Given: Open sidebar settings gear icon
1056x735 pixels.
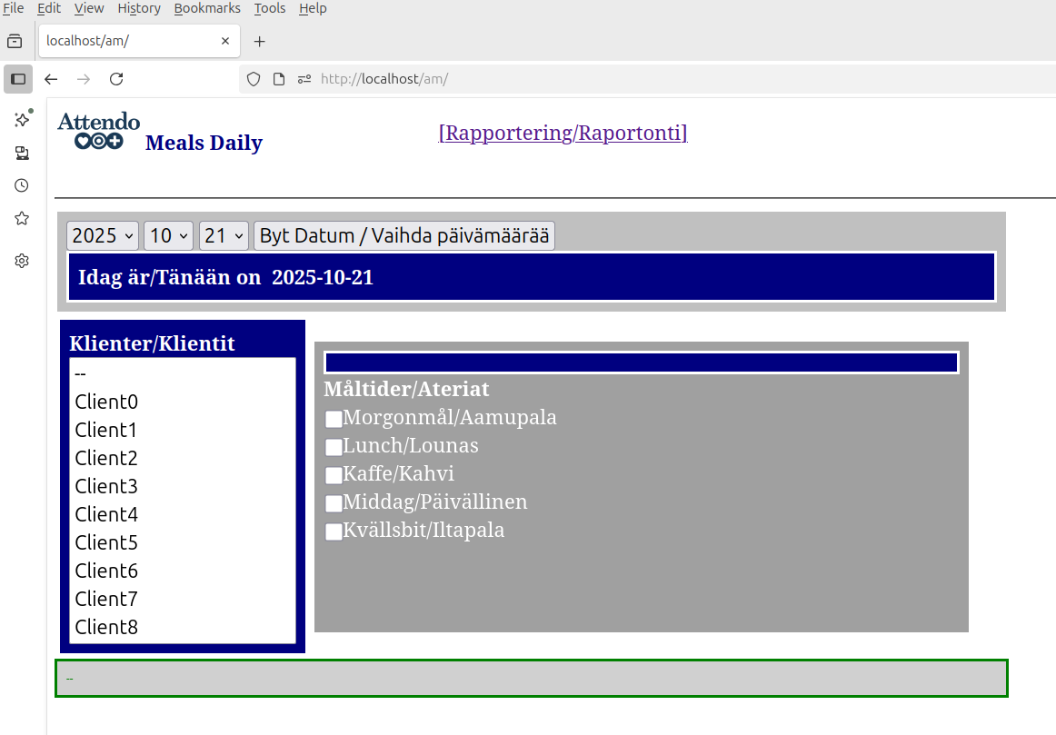Looking at the screenshot, I should click(x=22, y=261).
